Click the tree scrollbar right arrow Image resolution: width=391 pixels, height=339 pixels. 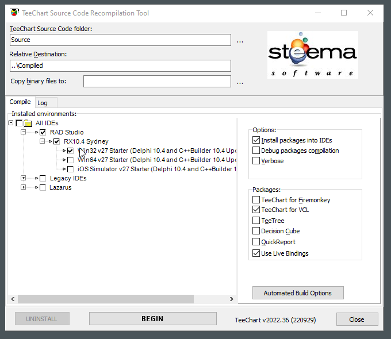point(232,299)
